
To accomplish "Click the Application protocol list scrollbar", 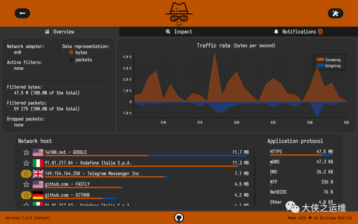I will (338, 177).
